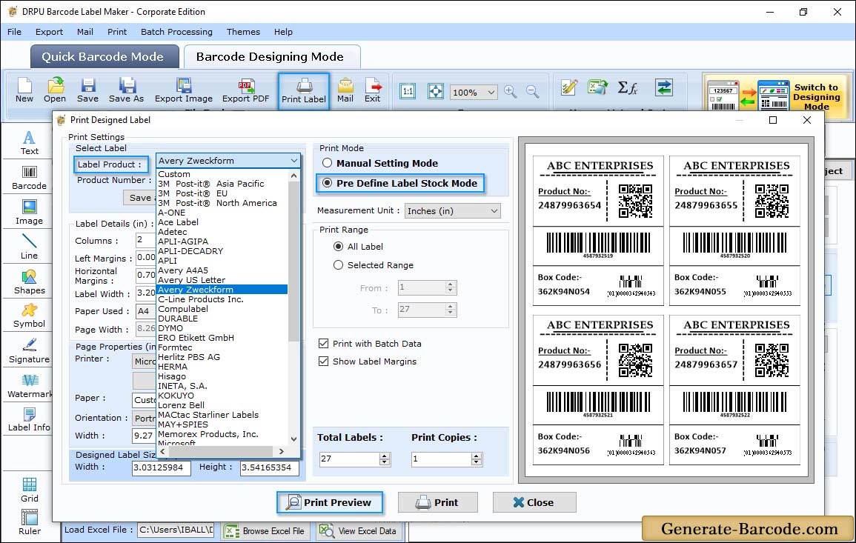The height and width of the screenshot is (543, 856).
Task: Toggle Print with Batch Data checkbox
Action: [323, 343]
